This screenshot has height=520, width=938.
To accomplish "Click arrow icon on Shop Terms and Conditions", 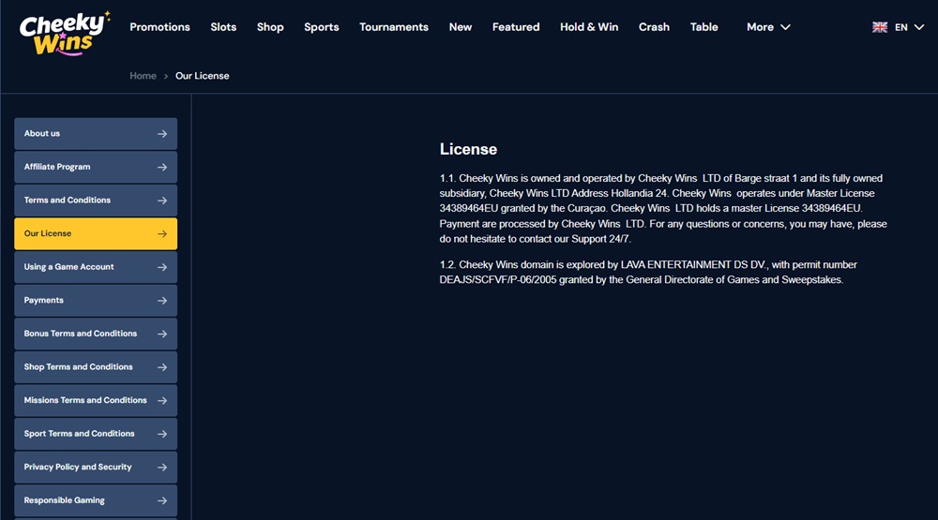I will [162, 367].
